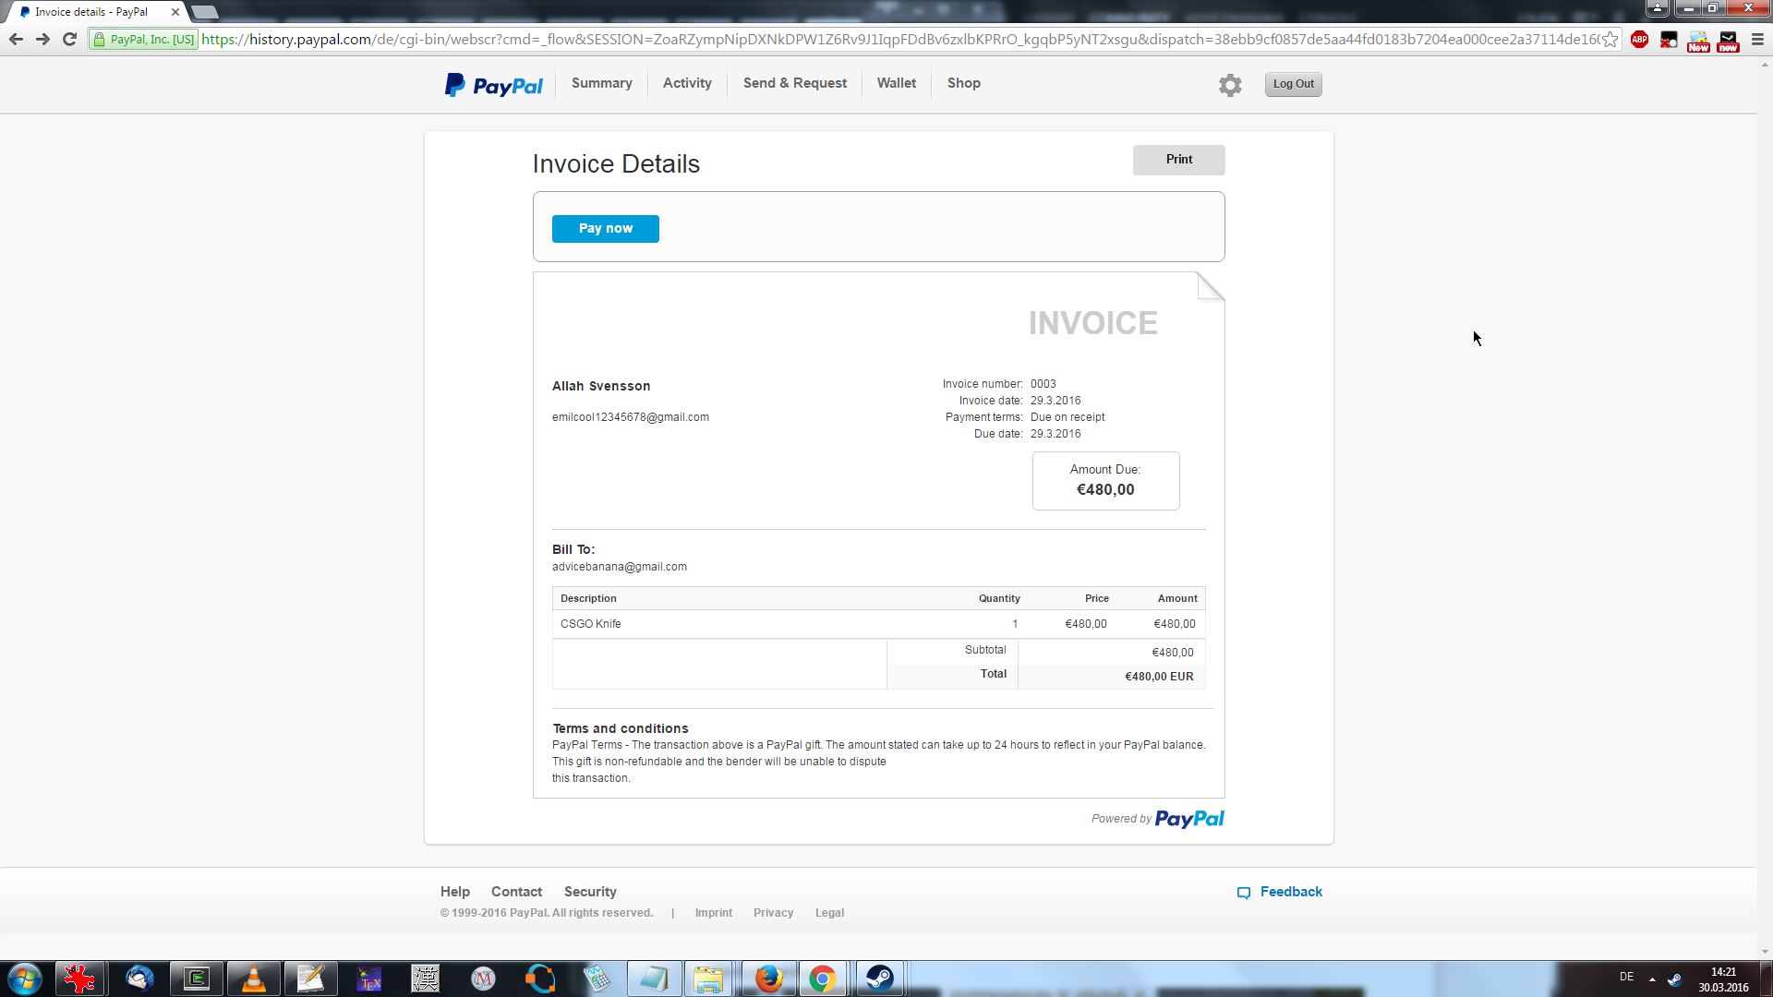The image size is (1773, 997).
Task: Open Steam from the taskbar
Action: click(879, 979)
